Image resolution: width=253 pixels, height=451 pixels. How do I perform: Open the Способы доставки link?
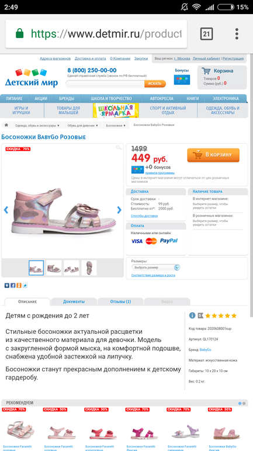pos(144,216)
